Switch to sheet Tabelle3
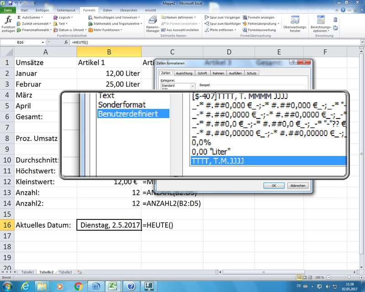Image resolution: width=365 pixels, height=292 pixels. tap(65, 272)
